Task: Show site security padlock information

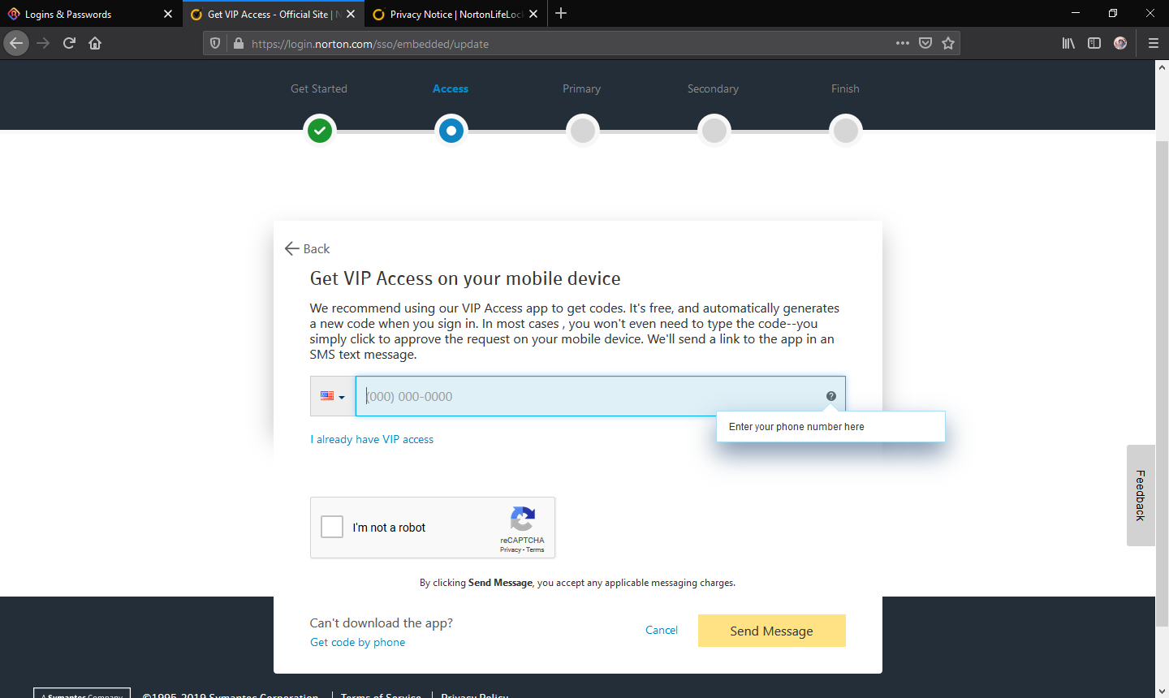Action: point(238,44)
